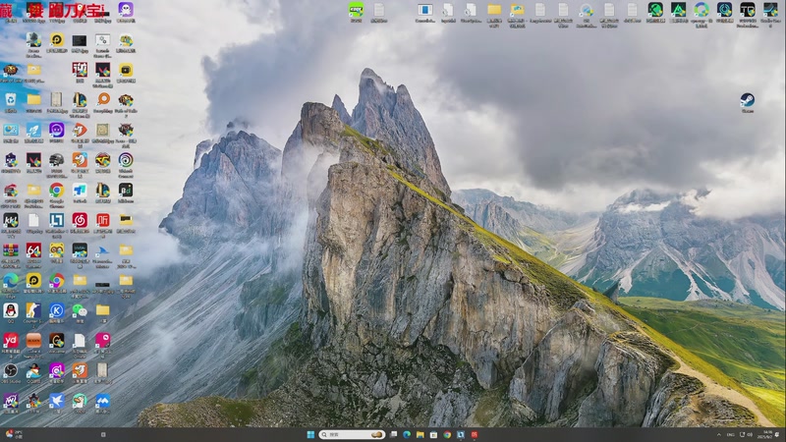Switch to Chrome on the taskbar
Image resolution: width=786 pixels, height=442 pixels.
(447, 434)
